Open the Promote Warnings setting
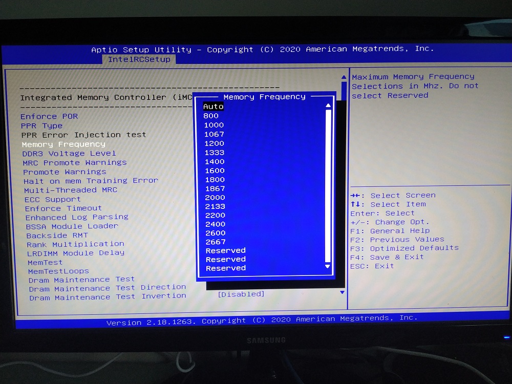The height and width of the screenshot is (384, 512). tap(65, 172)
